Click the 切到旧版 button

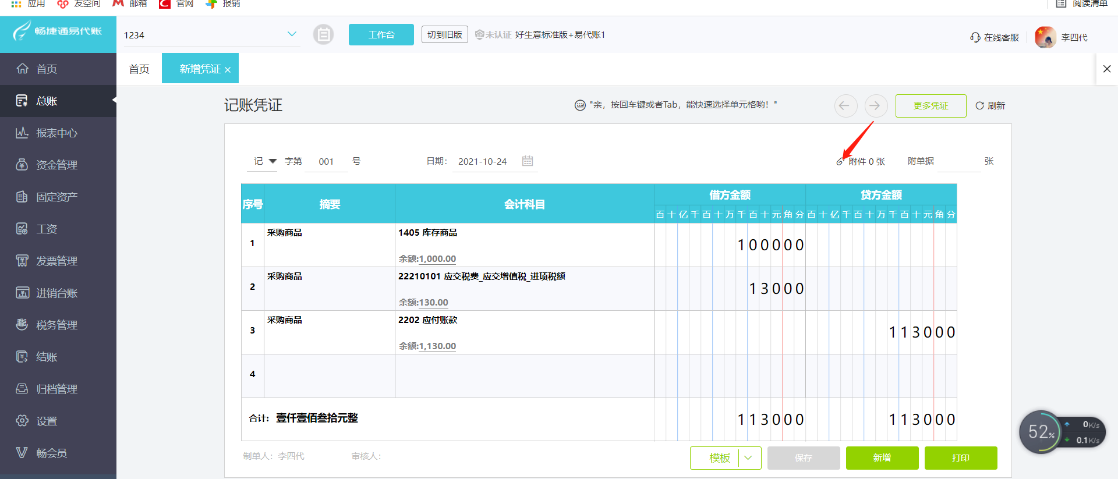(445, 35)
